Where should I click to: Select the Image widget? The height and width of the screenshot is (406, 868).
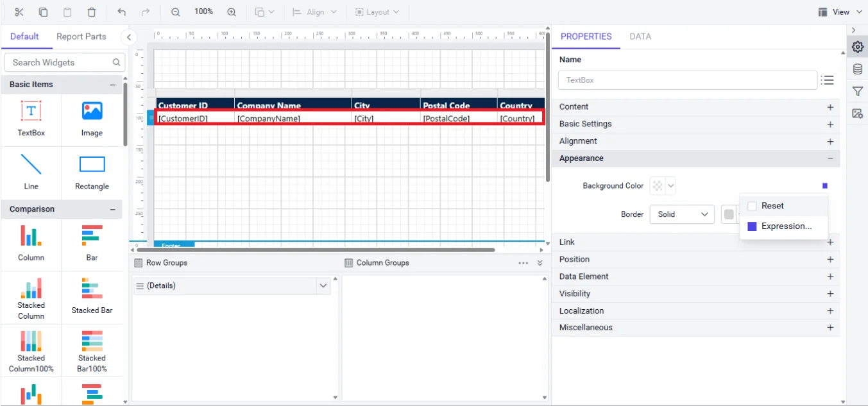[92, 119]
